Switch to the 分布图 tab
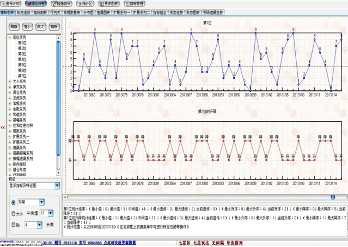The image size is (348, 247). pyautogui.click(x=88, y=13)
